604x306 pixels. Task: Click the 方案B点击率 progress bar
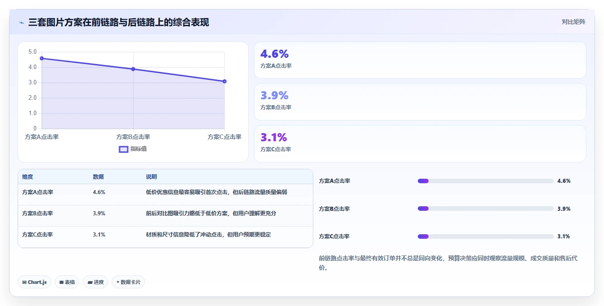[x=486, y=209]
